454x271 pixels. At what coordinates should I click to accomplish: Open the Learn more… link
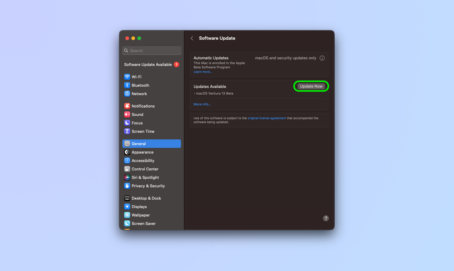(x=203, y=72)
